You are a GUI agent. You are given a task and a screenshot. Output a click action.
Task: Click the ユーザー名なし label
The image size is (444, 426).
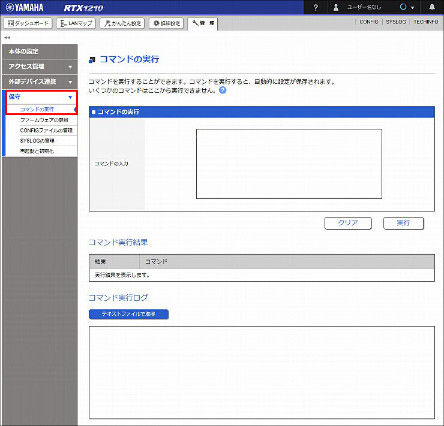click(364, 8)
